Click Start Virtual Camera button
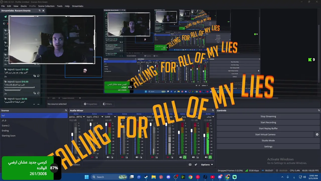 click(265, 134)
